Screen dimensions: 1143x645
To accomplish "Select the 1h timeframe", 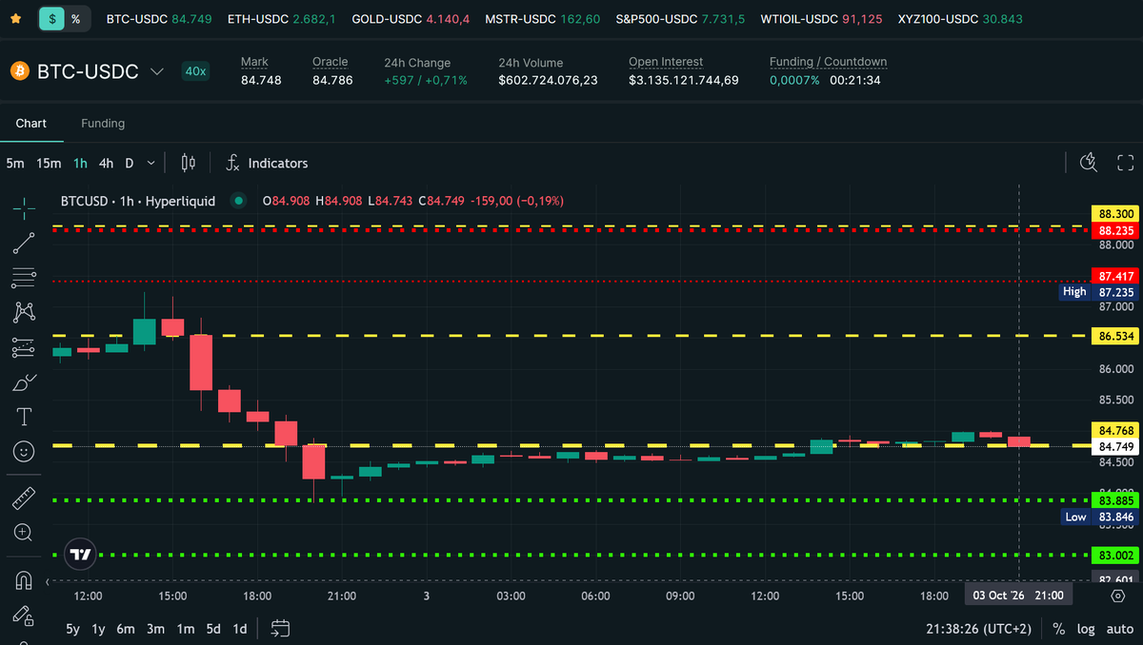I will click(80, 163).
